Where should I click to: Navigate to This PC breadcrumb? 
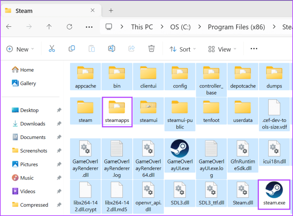[x=142, y=27]
